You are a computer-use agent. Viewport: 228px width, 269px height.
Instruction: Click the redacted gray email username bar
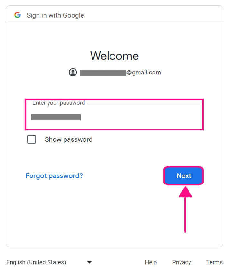[103, 73]
